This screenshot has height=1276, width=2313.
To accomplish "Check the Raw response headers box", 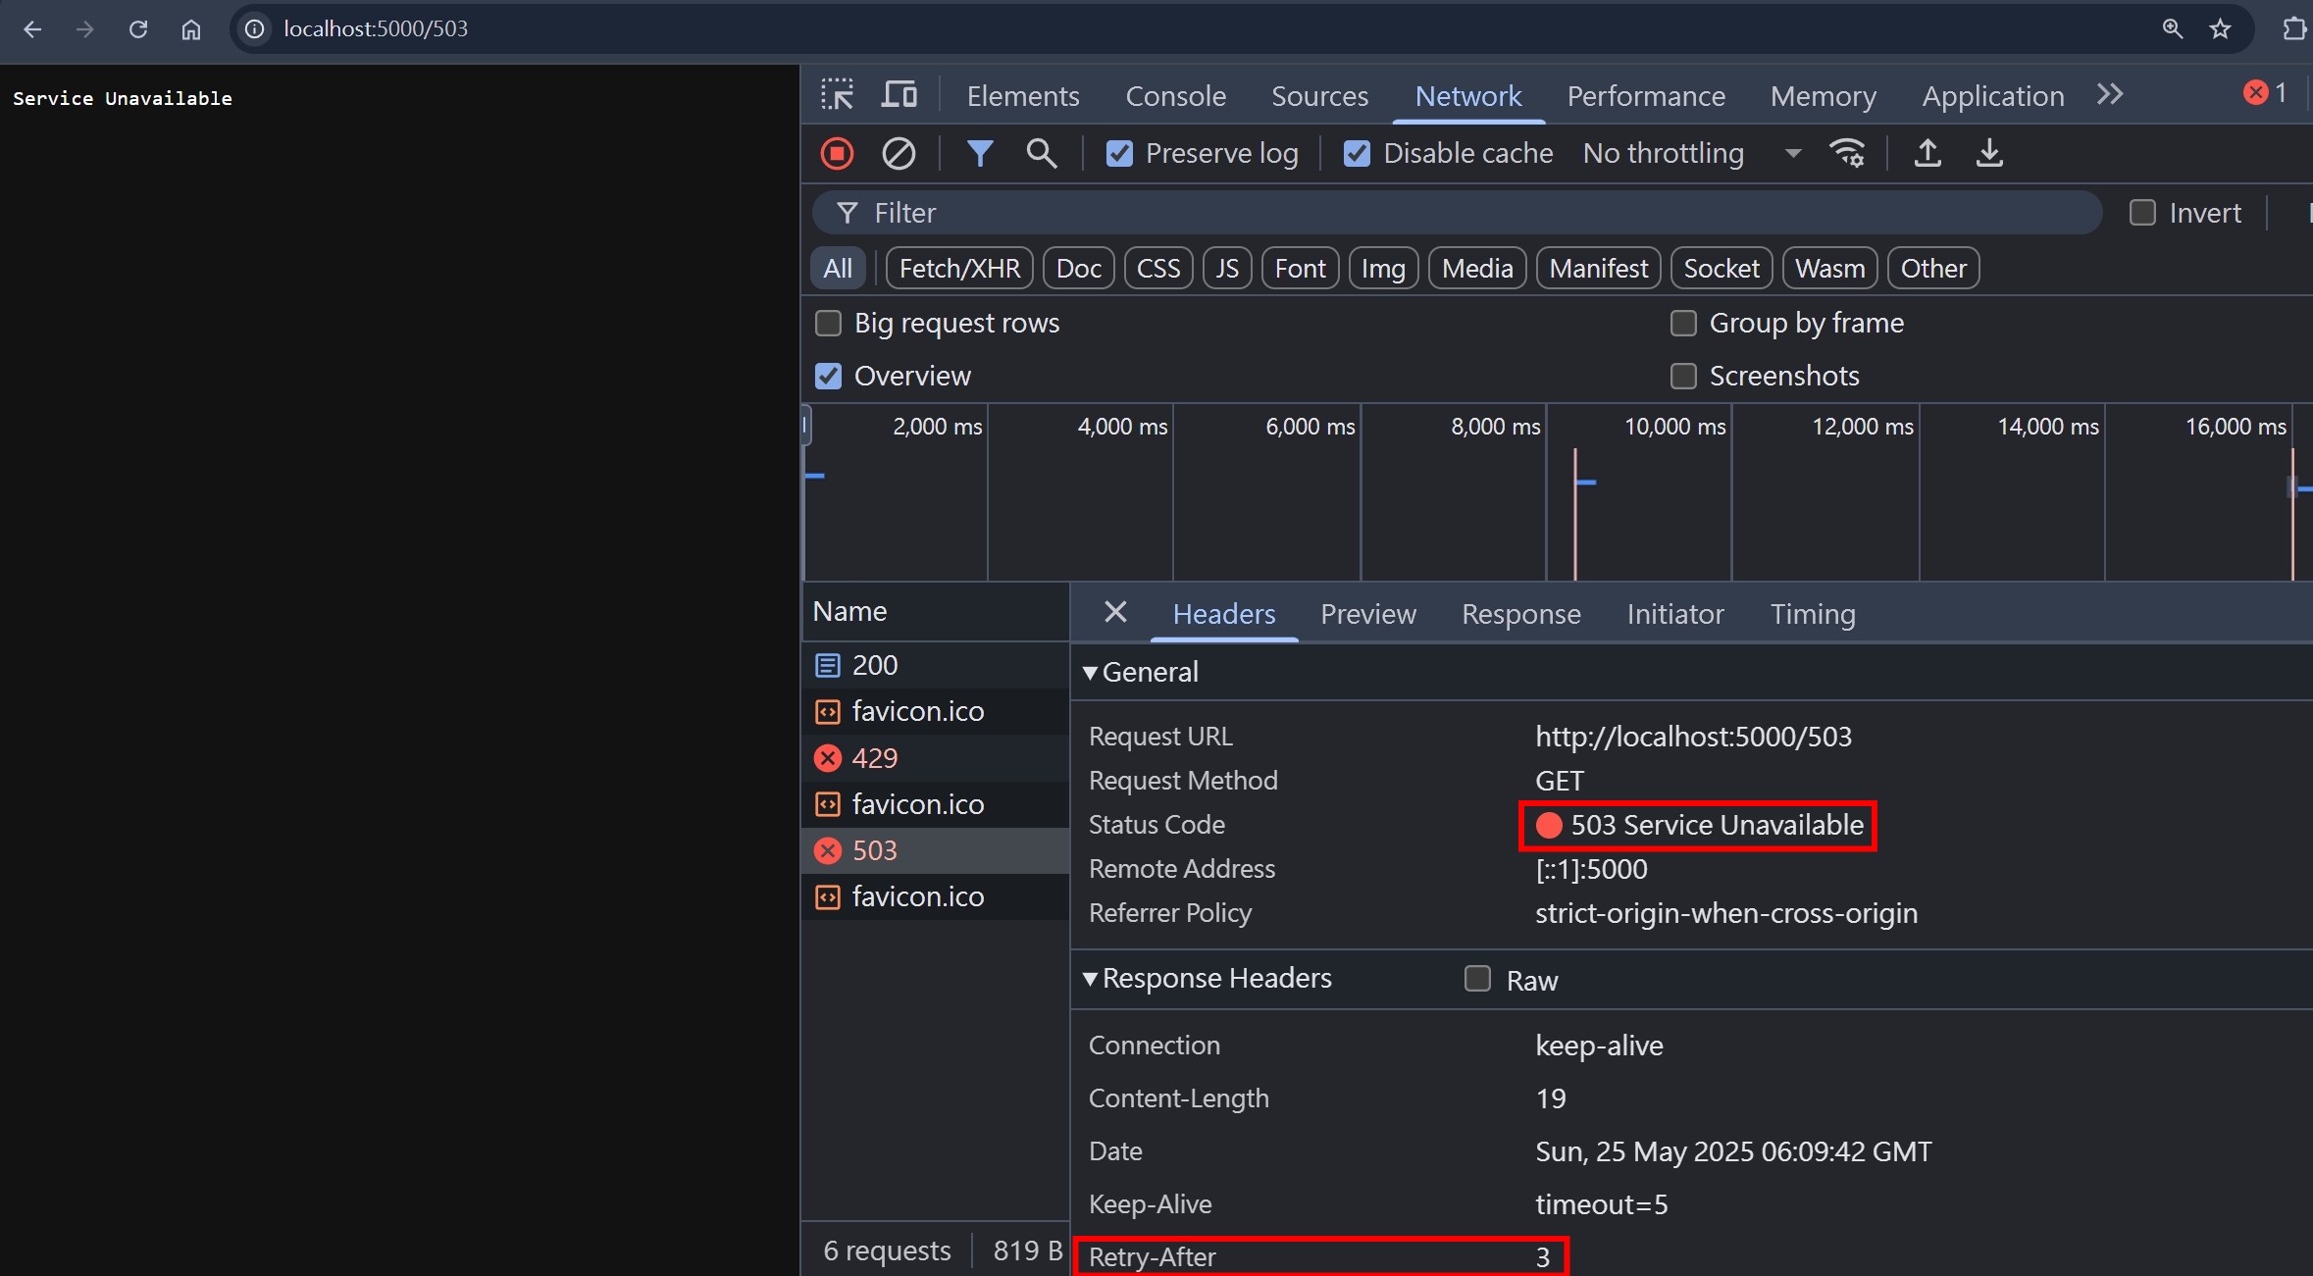I will point(1477,979).
